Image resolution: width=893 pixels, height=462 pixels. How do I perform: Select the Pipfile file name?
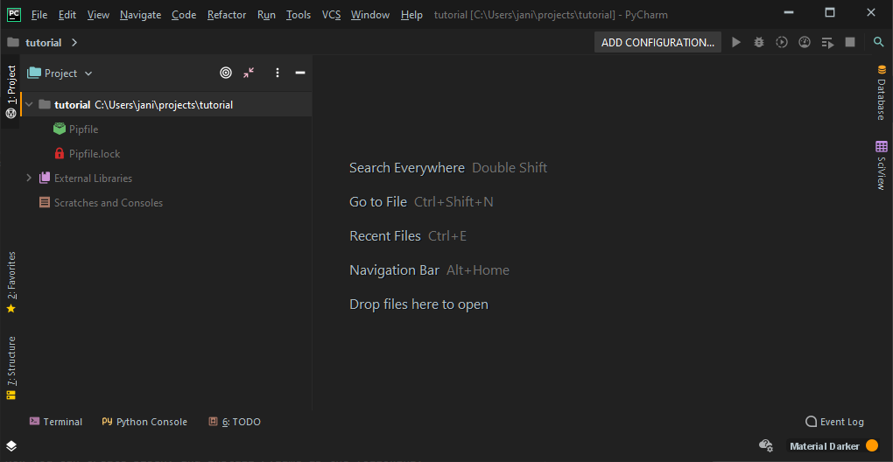84,129
